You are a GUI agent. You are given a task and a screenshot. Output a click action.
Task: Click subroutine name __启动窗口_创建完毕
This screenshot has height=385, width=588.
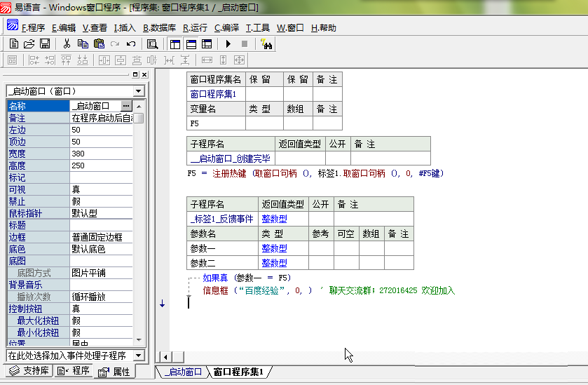pyautogui.click(x=231, y=158)
